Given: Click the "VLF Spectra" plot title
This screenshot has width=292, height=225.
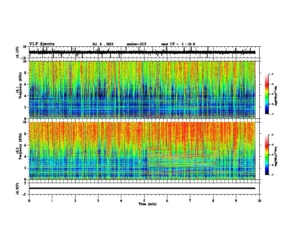Looking at the screenshot, I should point(42,44).
